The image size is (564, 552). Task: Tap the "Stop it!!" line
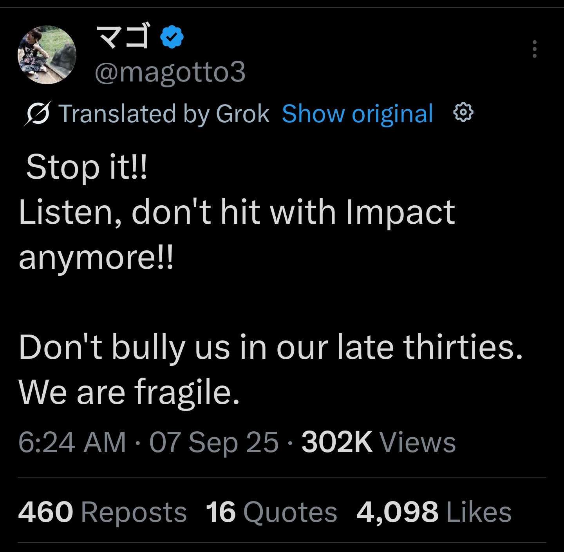tap(86, 167)
